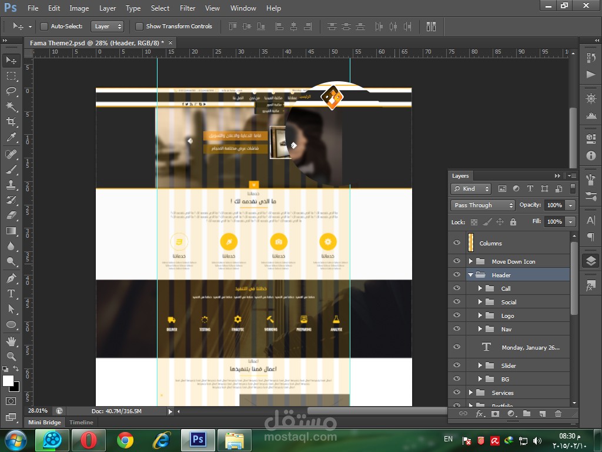The image size is (602, 452).
Task: Check Show Transform Controls option
Action: tap(139, 26)
